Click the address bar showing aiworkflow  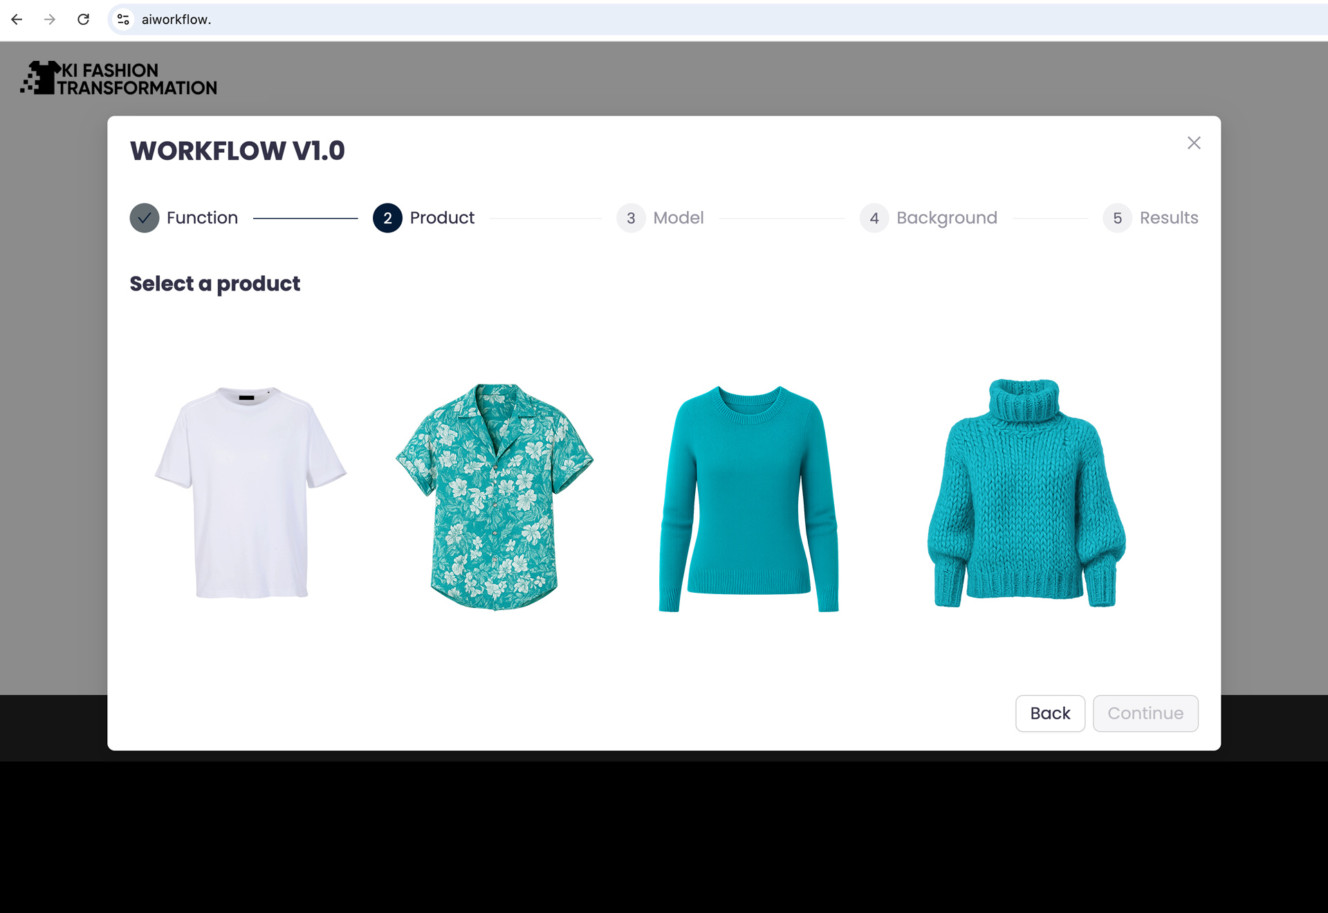click(719, 19)
